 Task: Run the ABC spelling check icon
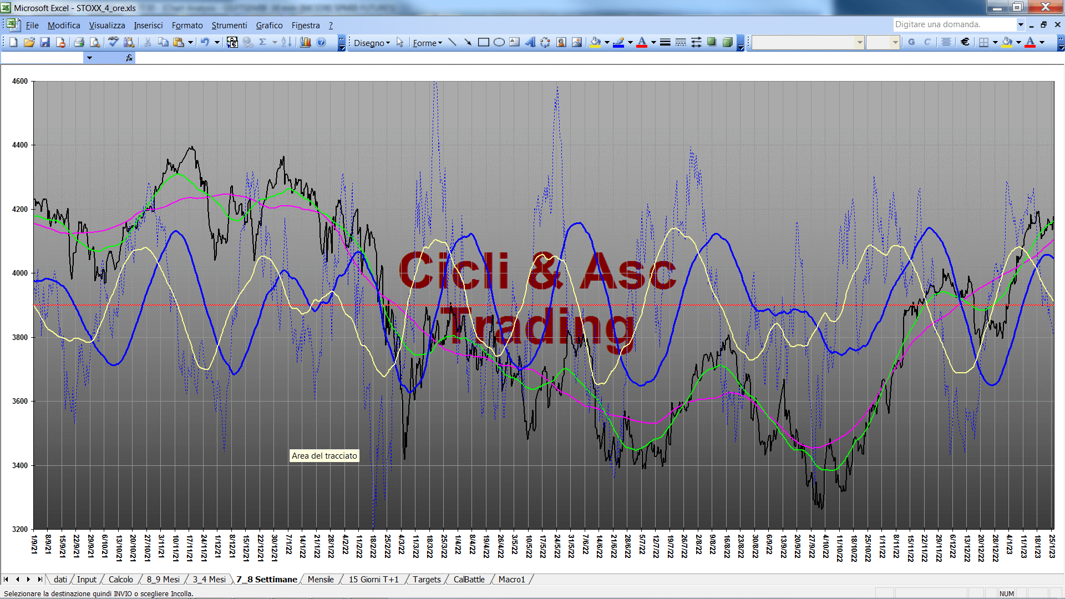[x=113, y=42]
